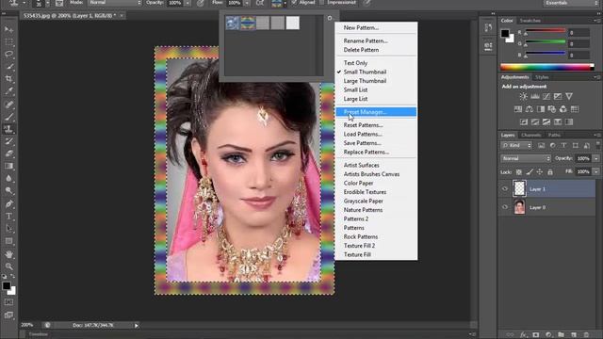The width and height of the screenshot is (603, 339).
Task: Open the Mode dropdown in options bar
Action: coord(115,3)
